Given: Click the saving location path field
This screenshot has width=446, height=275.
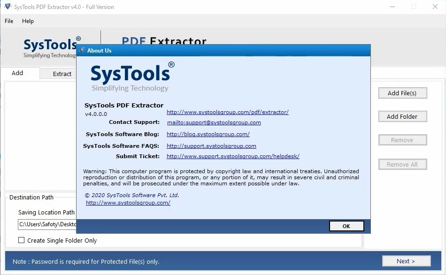Looking at the screenshot, I should pos(47,224).
